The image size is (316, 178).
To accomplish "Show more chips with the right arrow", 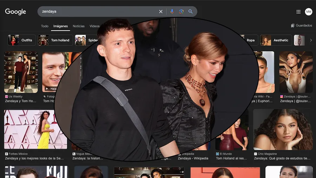I will tap(311, 40).
